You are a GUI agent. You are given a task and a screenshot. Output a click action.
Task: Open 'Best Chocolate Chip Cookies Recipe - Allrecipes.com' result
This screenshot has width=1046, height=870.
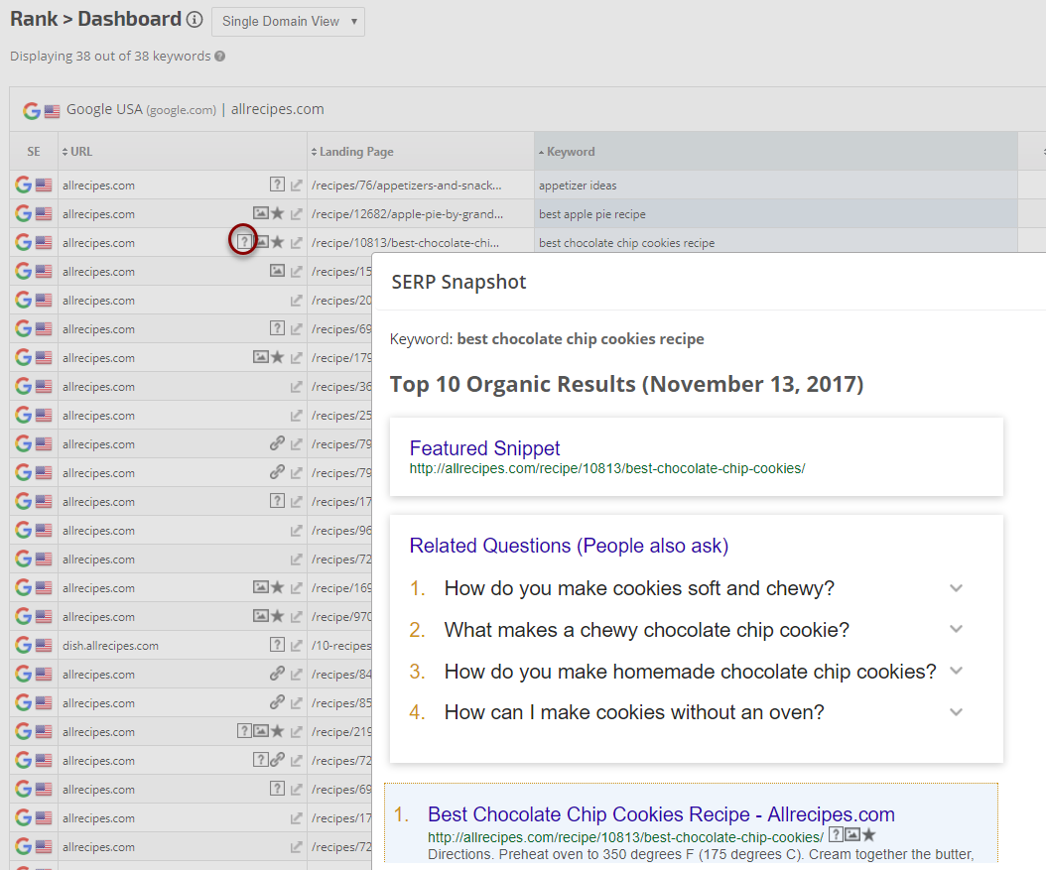click(x=661, y=814)
